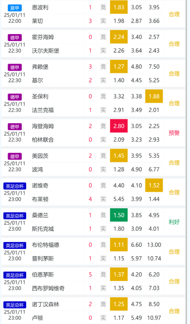Open team 诺丁汉森林
Viewport: 190px width, 324px height.
point(46,304)
